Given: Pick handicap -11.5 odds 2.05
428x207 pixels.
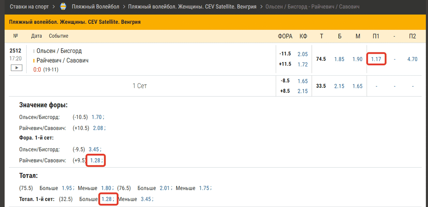Looking at the screenshot, I should point(302,54).
